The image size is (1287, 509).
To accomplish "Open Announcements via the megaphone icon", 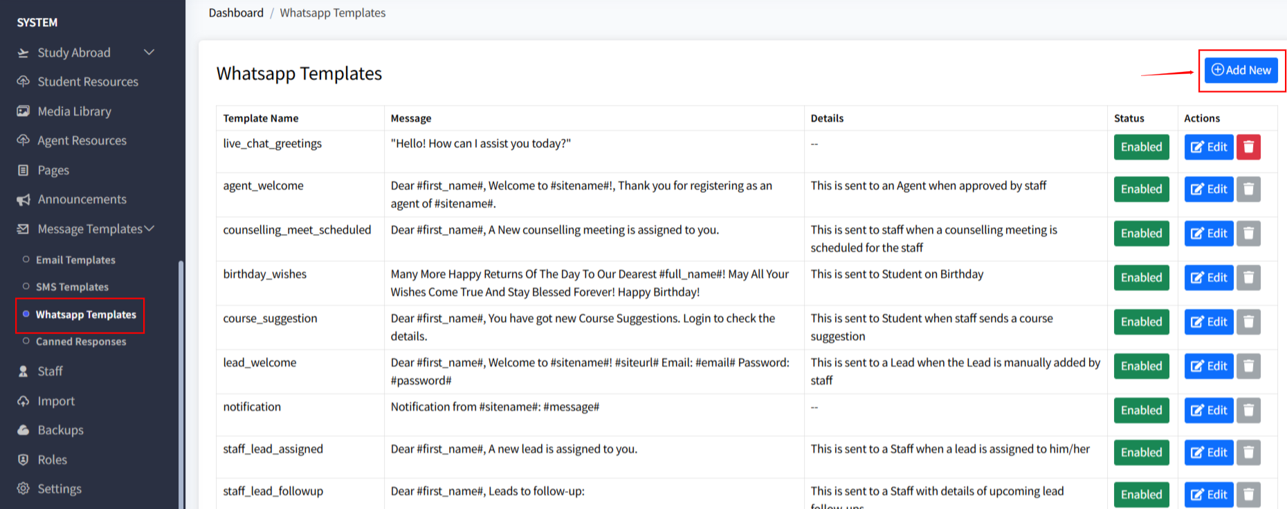I will [24, 200].
